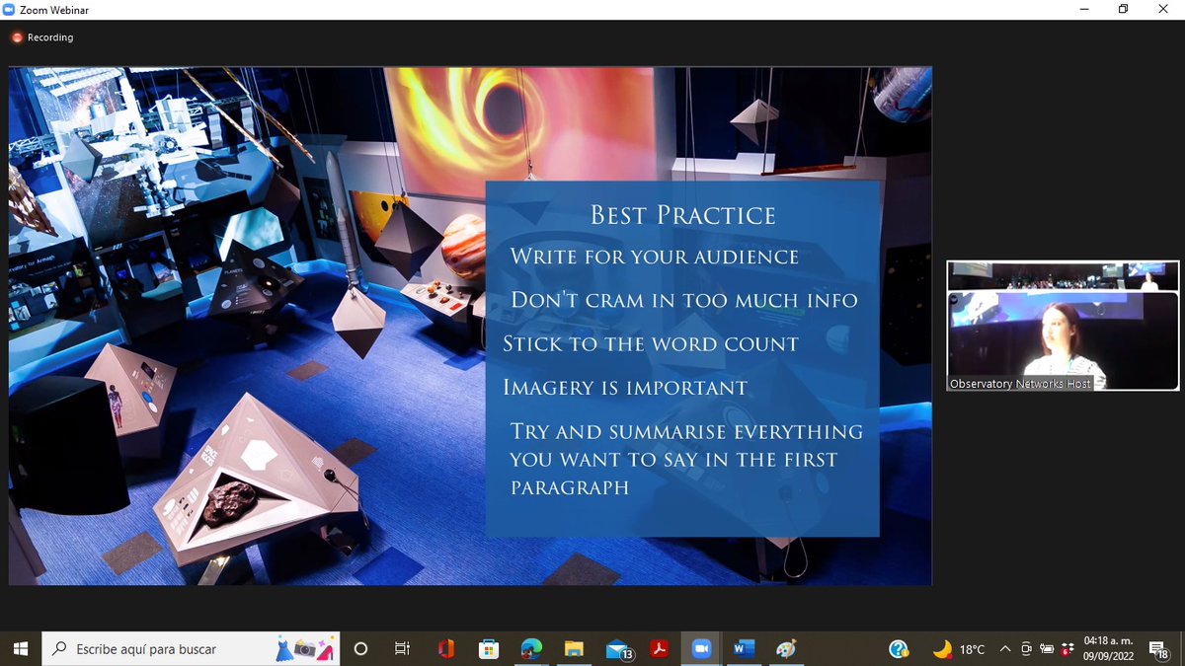This screenshot has height=666, width=1185.
Task: Restore down the Zoom Webinar window
Action: (1123, 9)
